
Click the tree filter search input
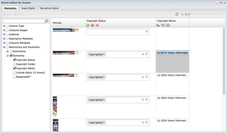[24, 21]
